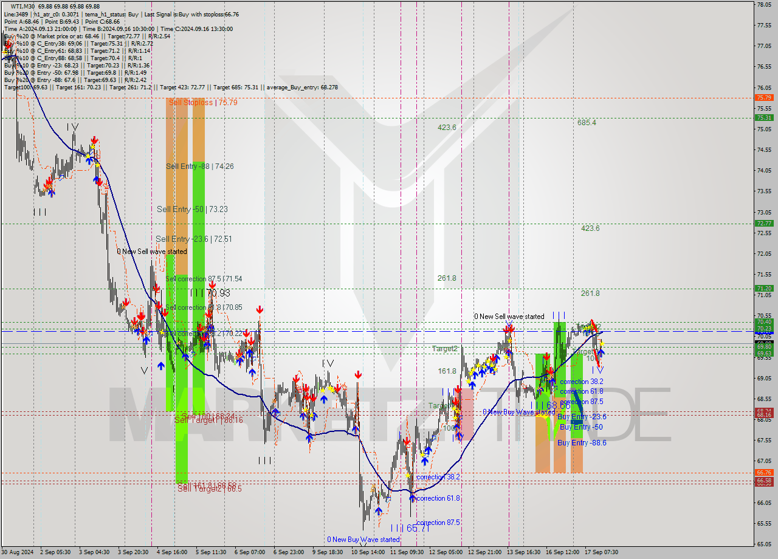Click the 74.05 price axis label
Screen dimensions: 778x559
pyautogui.click(x=765, y=170)
